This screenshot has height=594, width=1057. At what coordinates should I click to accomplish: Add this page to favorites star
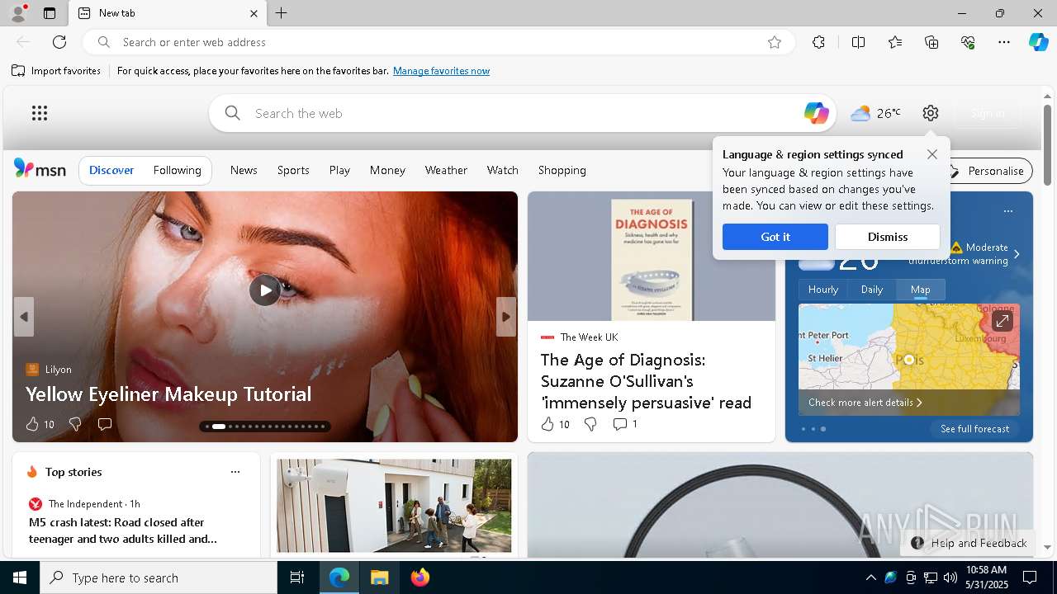tap(775, 42)
